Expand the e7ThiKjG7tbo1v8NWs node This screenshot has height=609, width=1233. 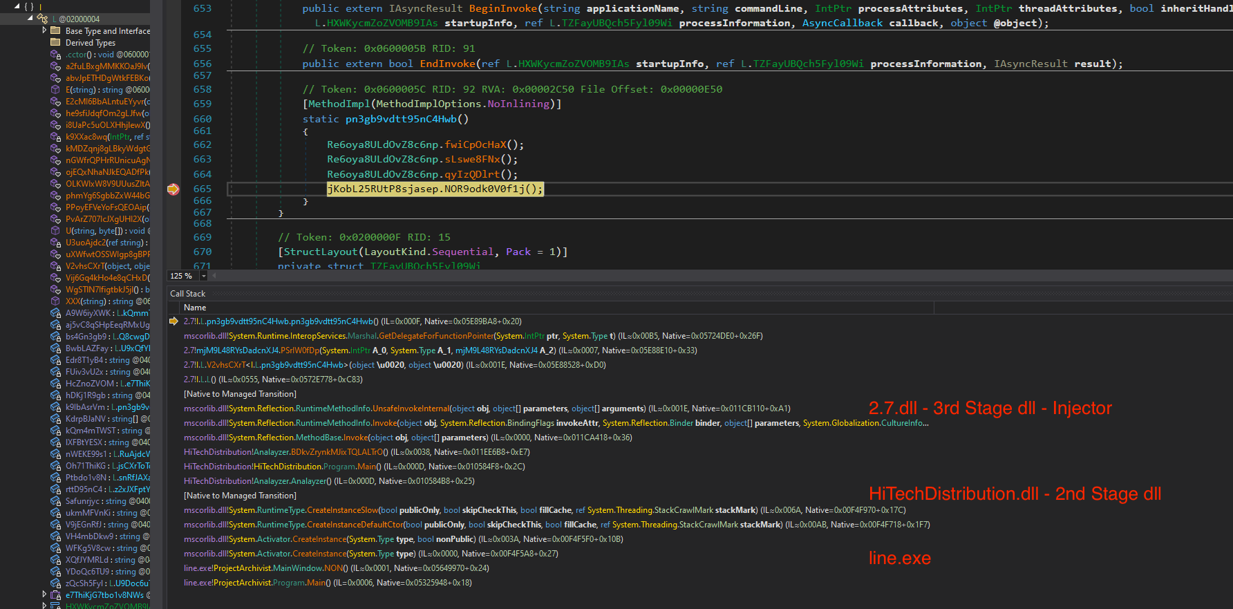pos(44,594)
